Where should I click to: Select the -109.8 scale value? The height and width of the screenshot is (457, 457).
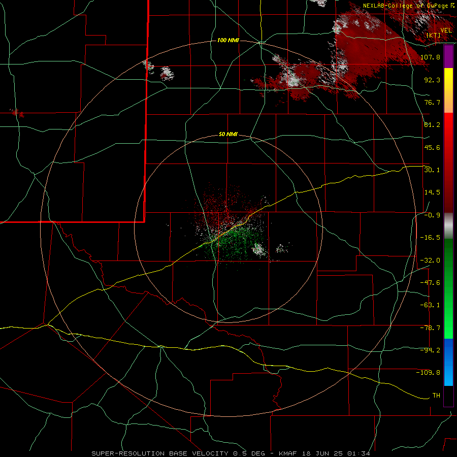(428, 373)
